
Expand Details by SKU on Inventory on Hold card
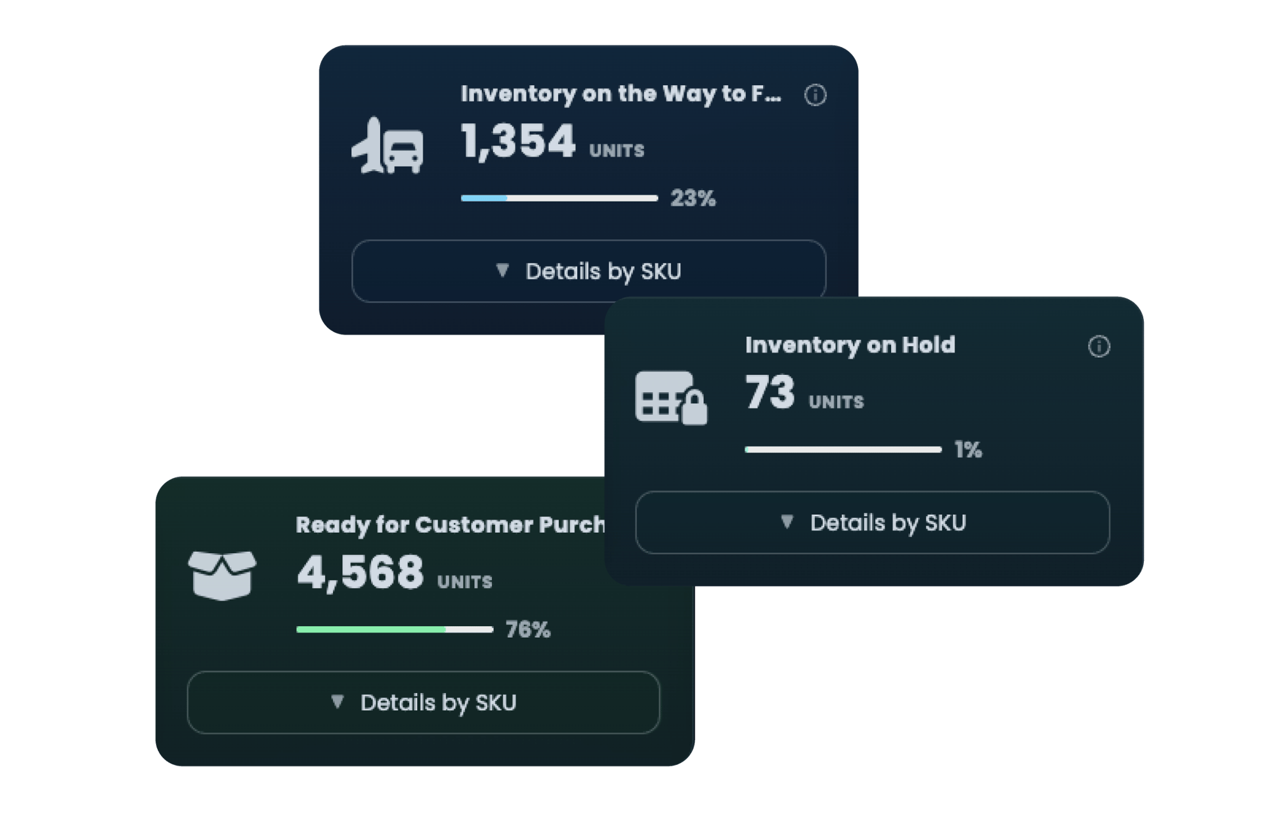[x=874, y=522]
